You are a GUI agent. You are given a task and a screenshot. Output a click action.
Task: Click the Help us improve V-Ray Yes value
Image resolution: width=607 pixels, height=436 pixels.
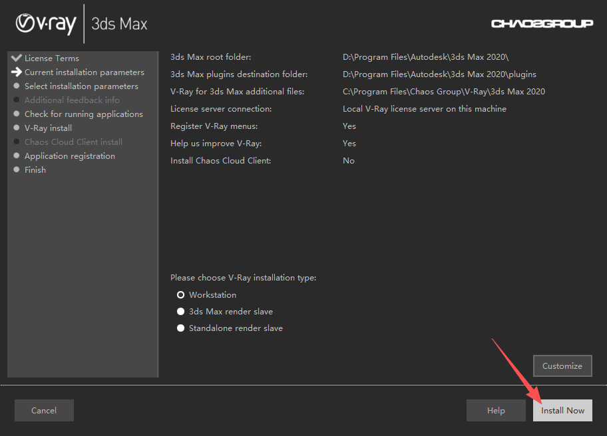click(349, 144)
